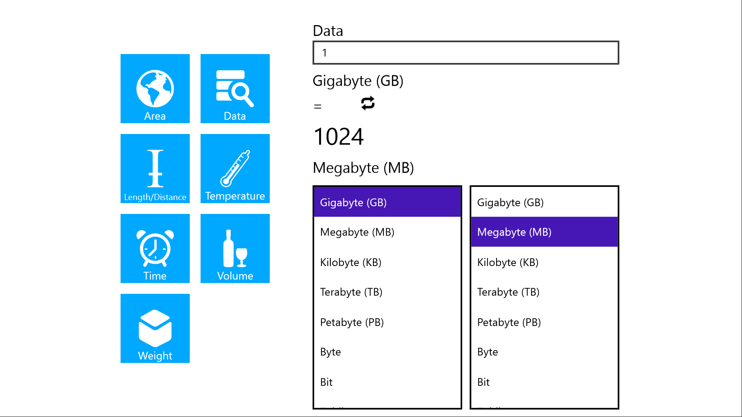Screen dimensions: 742x417
Task: Pick Terabyte (TB) in target unit list
Action: tap(544, 292)
